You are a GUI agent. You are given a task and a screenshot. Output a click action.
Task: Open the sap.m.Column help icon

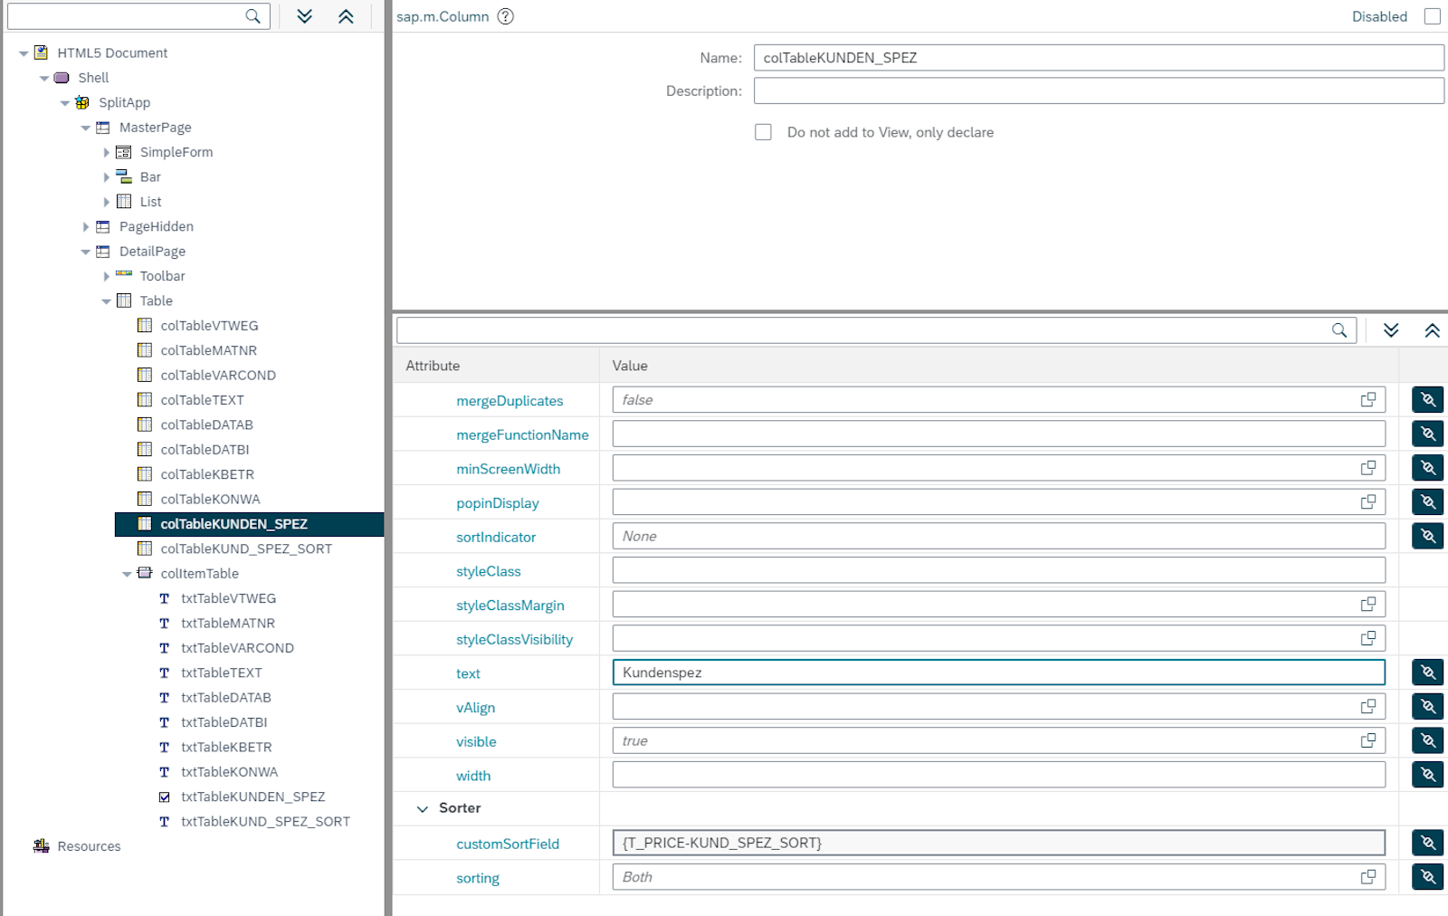[506, 16]
